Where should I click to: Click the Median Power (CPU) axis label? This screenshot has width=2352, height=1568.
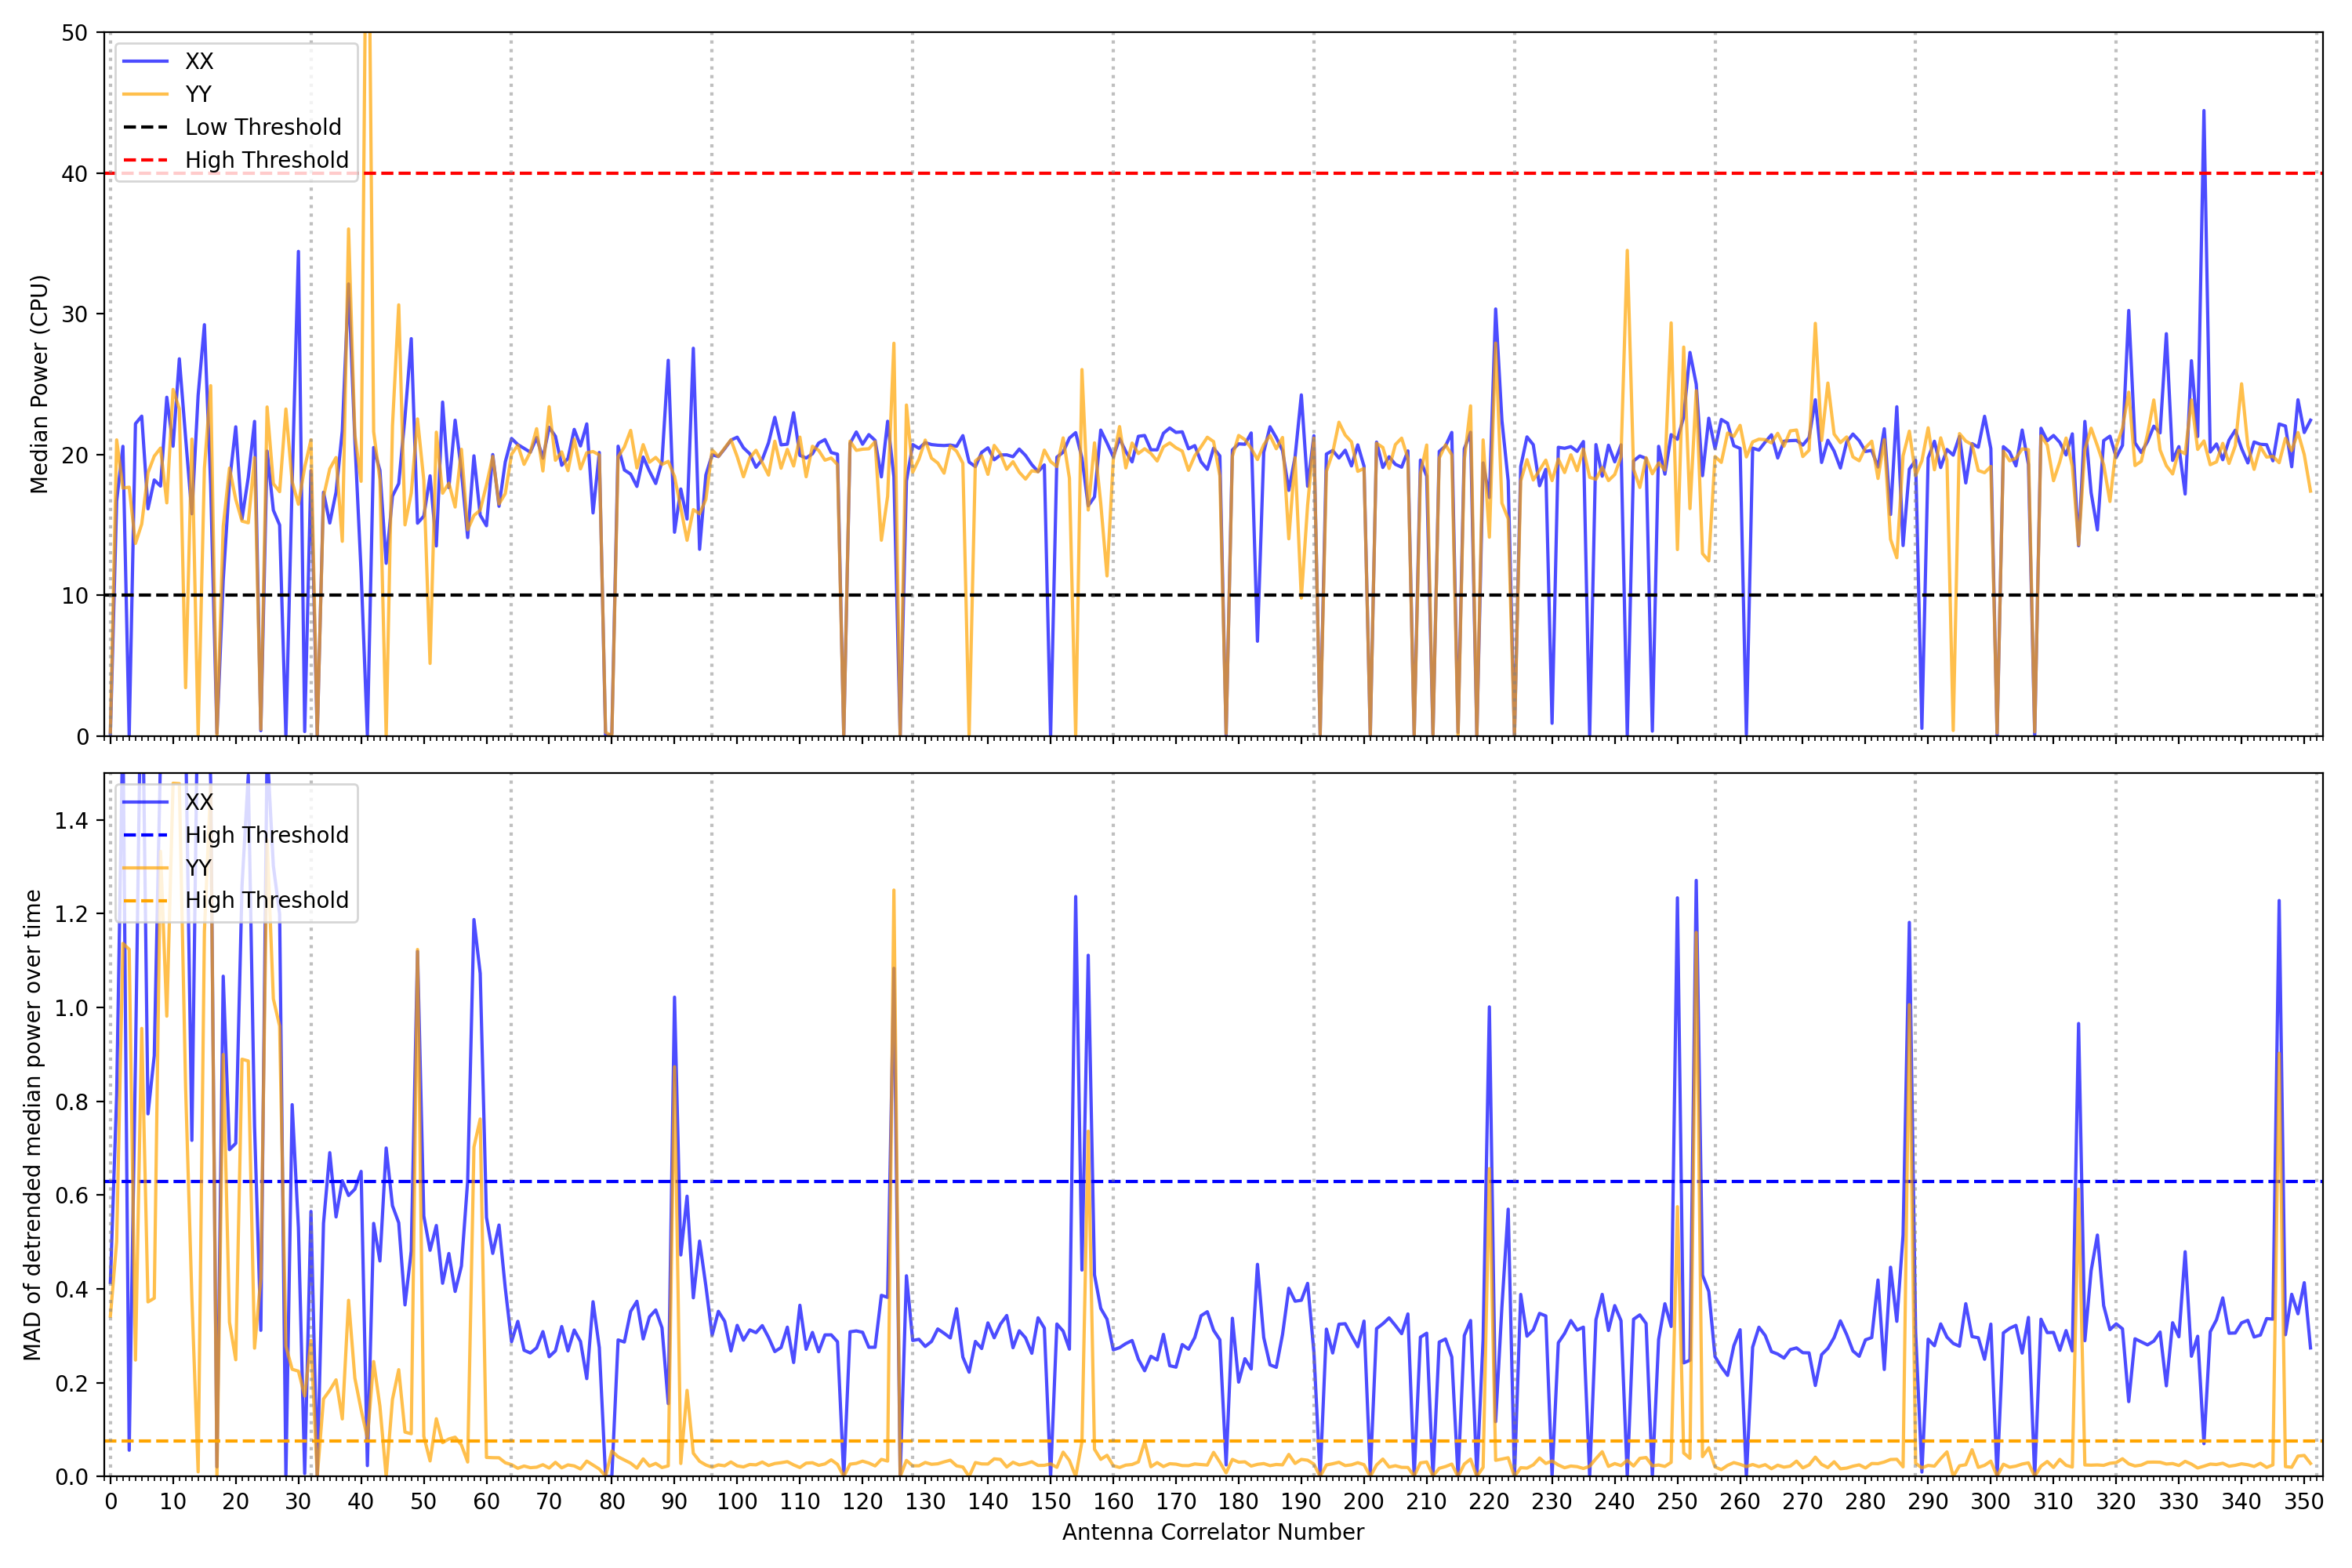[39, 384]
